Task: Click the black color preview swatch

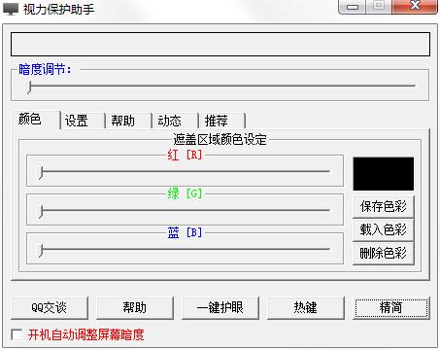Action: click(384, 174)
